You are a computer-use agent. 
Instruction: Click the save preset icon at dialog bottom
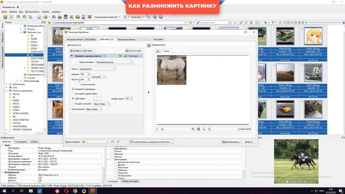(113, 142)
